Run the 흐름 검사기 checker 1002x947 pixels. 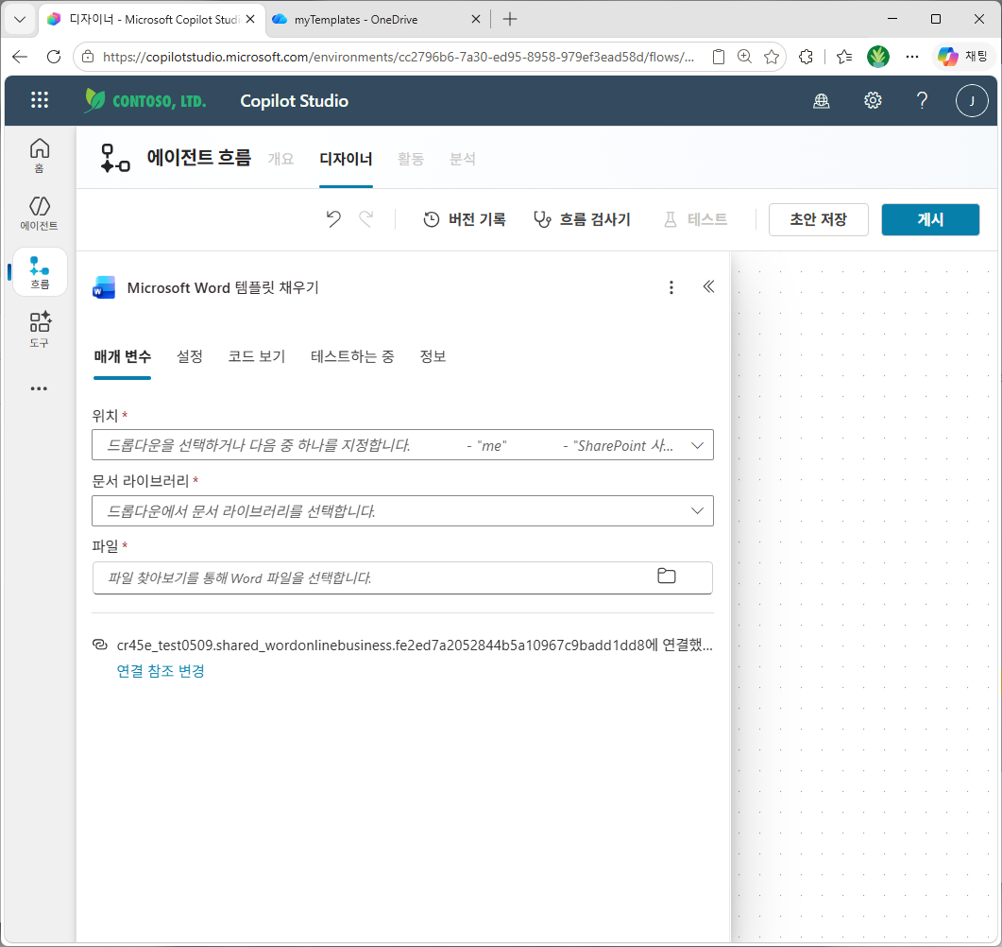(x=582, y=219)
